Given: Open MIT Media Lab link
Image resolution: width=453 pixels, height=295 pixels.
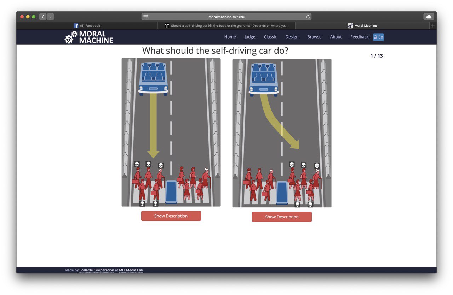Looking at the screenshot, I should (131, 270).
